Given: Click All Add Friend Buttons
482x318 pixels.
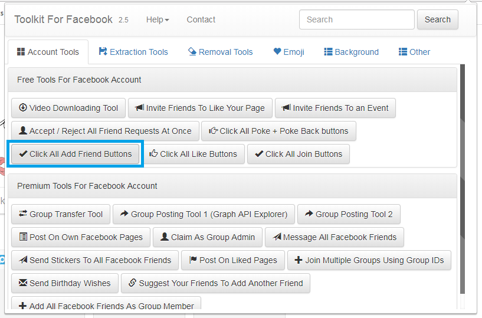Looking at the screenshot, I should [76, 154].
